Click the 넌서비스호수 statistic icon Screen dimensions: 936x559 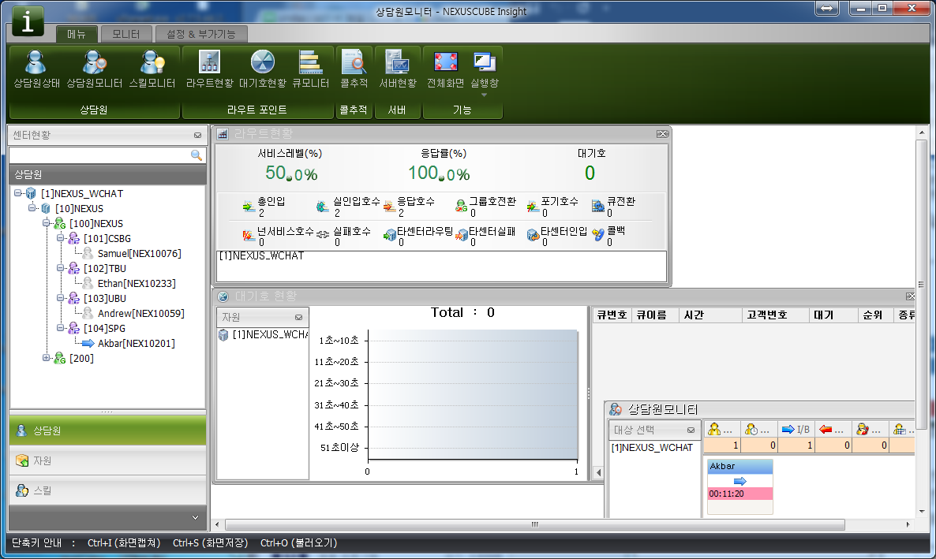pyautogui.click(x=249, y=236)
